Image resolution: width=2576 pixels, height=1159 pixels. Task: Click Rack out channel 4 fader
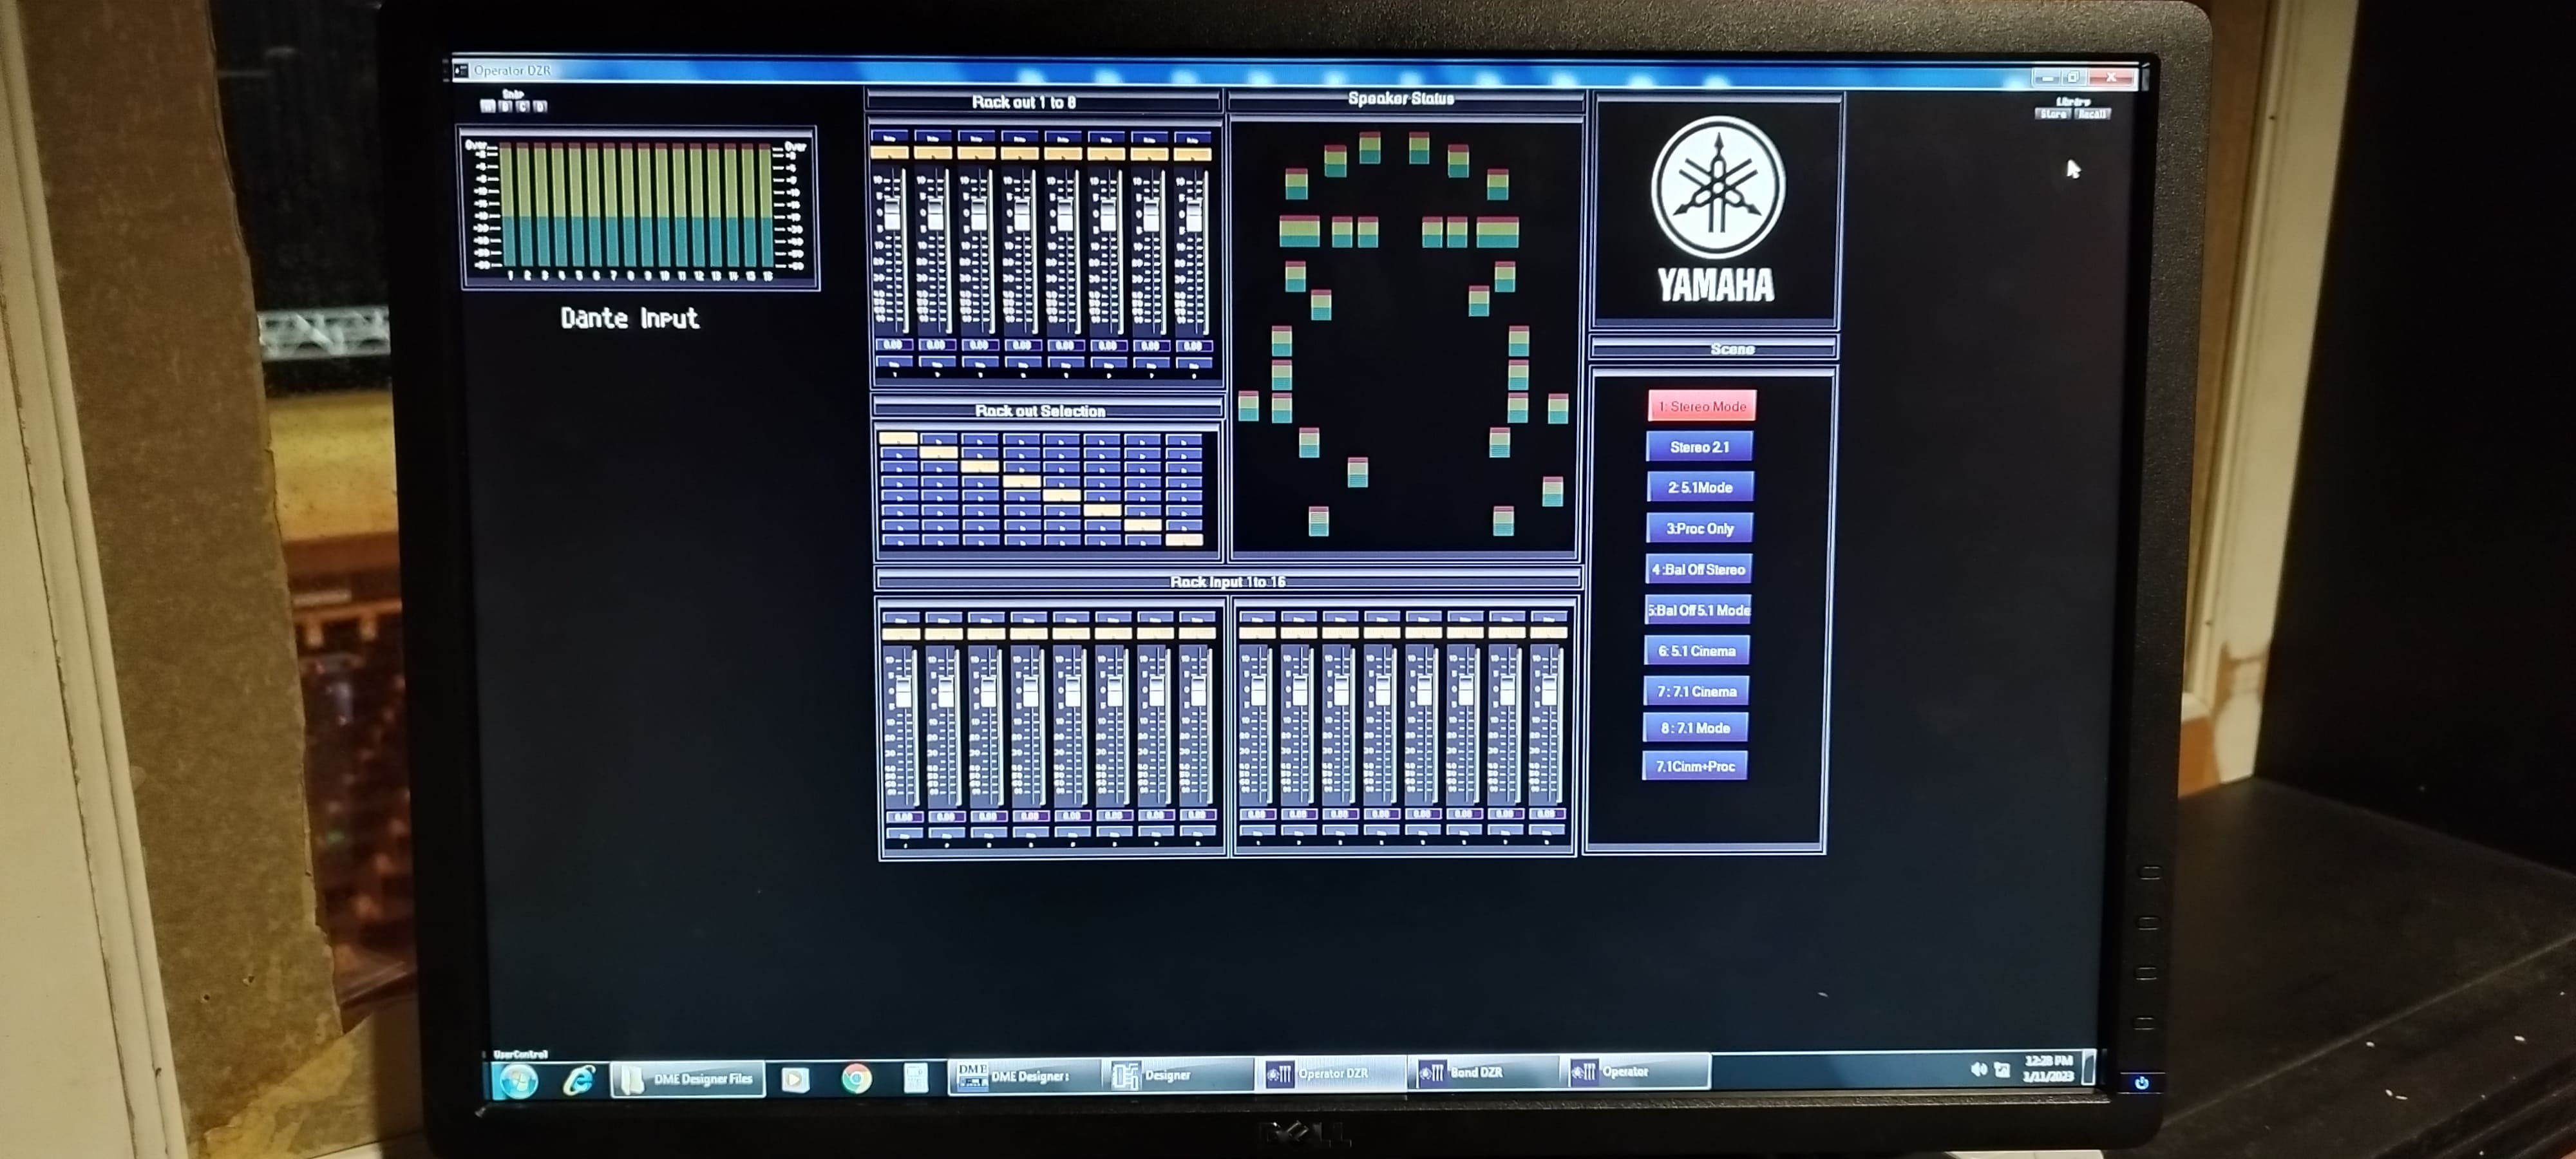point(1021,215)
